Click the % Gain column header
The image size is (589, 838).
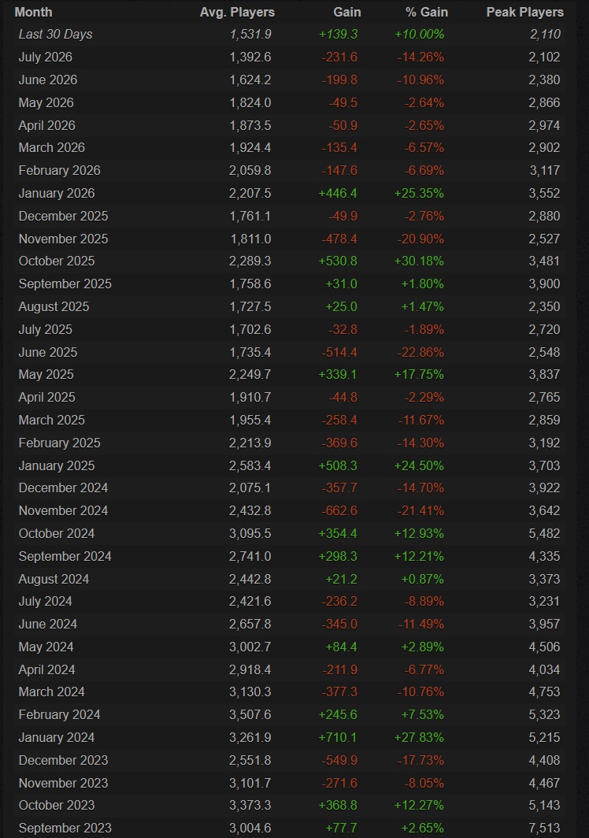tap(427, 12)
